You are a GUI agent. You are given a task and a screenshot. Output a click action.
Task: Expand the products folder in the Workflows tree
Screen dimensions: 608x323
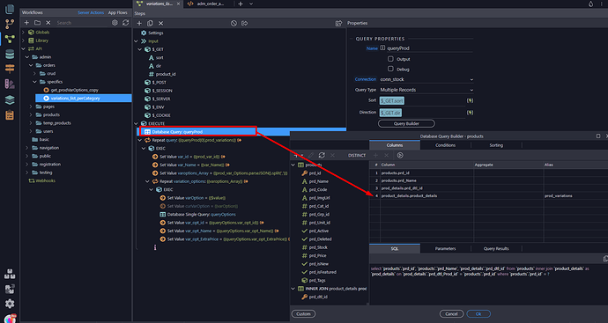tap(31, 114)
